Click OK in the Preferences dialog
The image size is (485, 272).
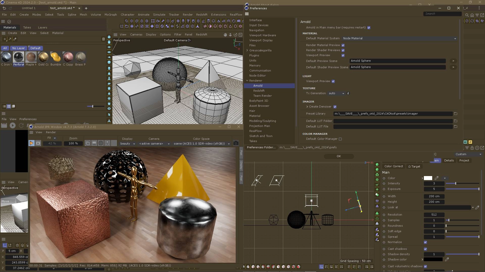point(339,156)
